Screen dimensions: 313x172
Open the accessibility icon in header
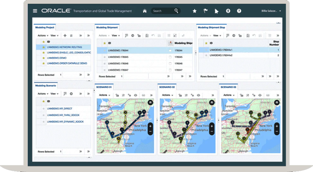tap(228, 11)
